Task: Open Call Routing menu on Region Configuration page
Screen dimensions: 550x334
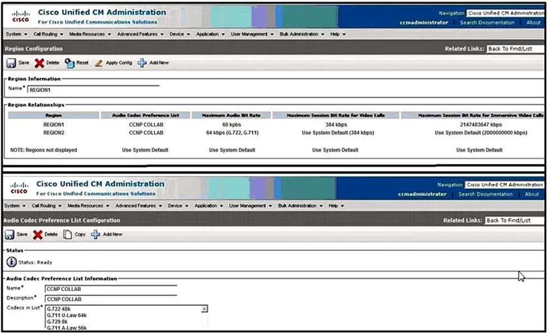Action: [x=47, y=34]
